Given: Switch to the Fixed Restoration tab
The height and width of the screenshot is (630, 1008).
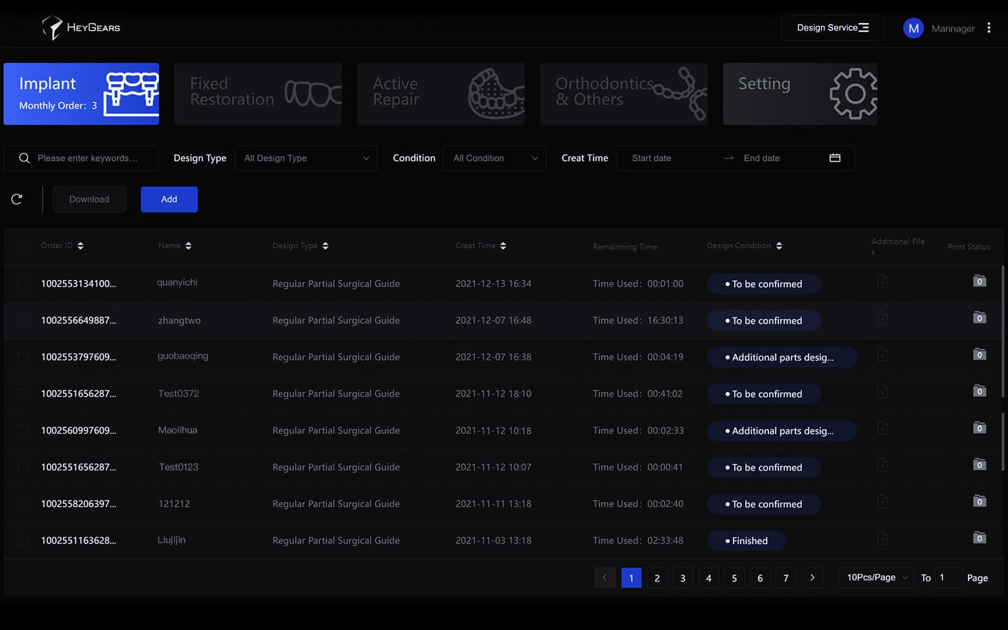Looking at the screenshot, I should pos(258,94).
